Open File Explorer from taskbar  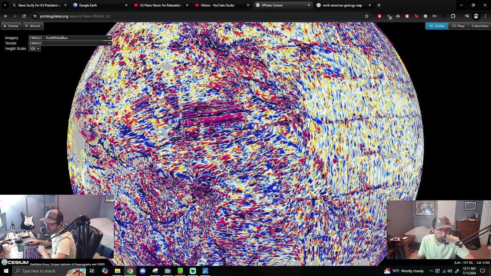117,271
